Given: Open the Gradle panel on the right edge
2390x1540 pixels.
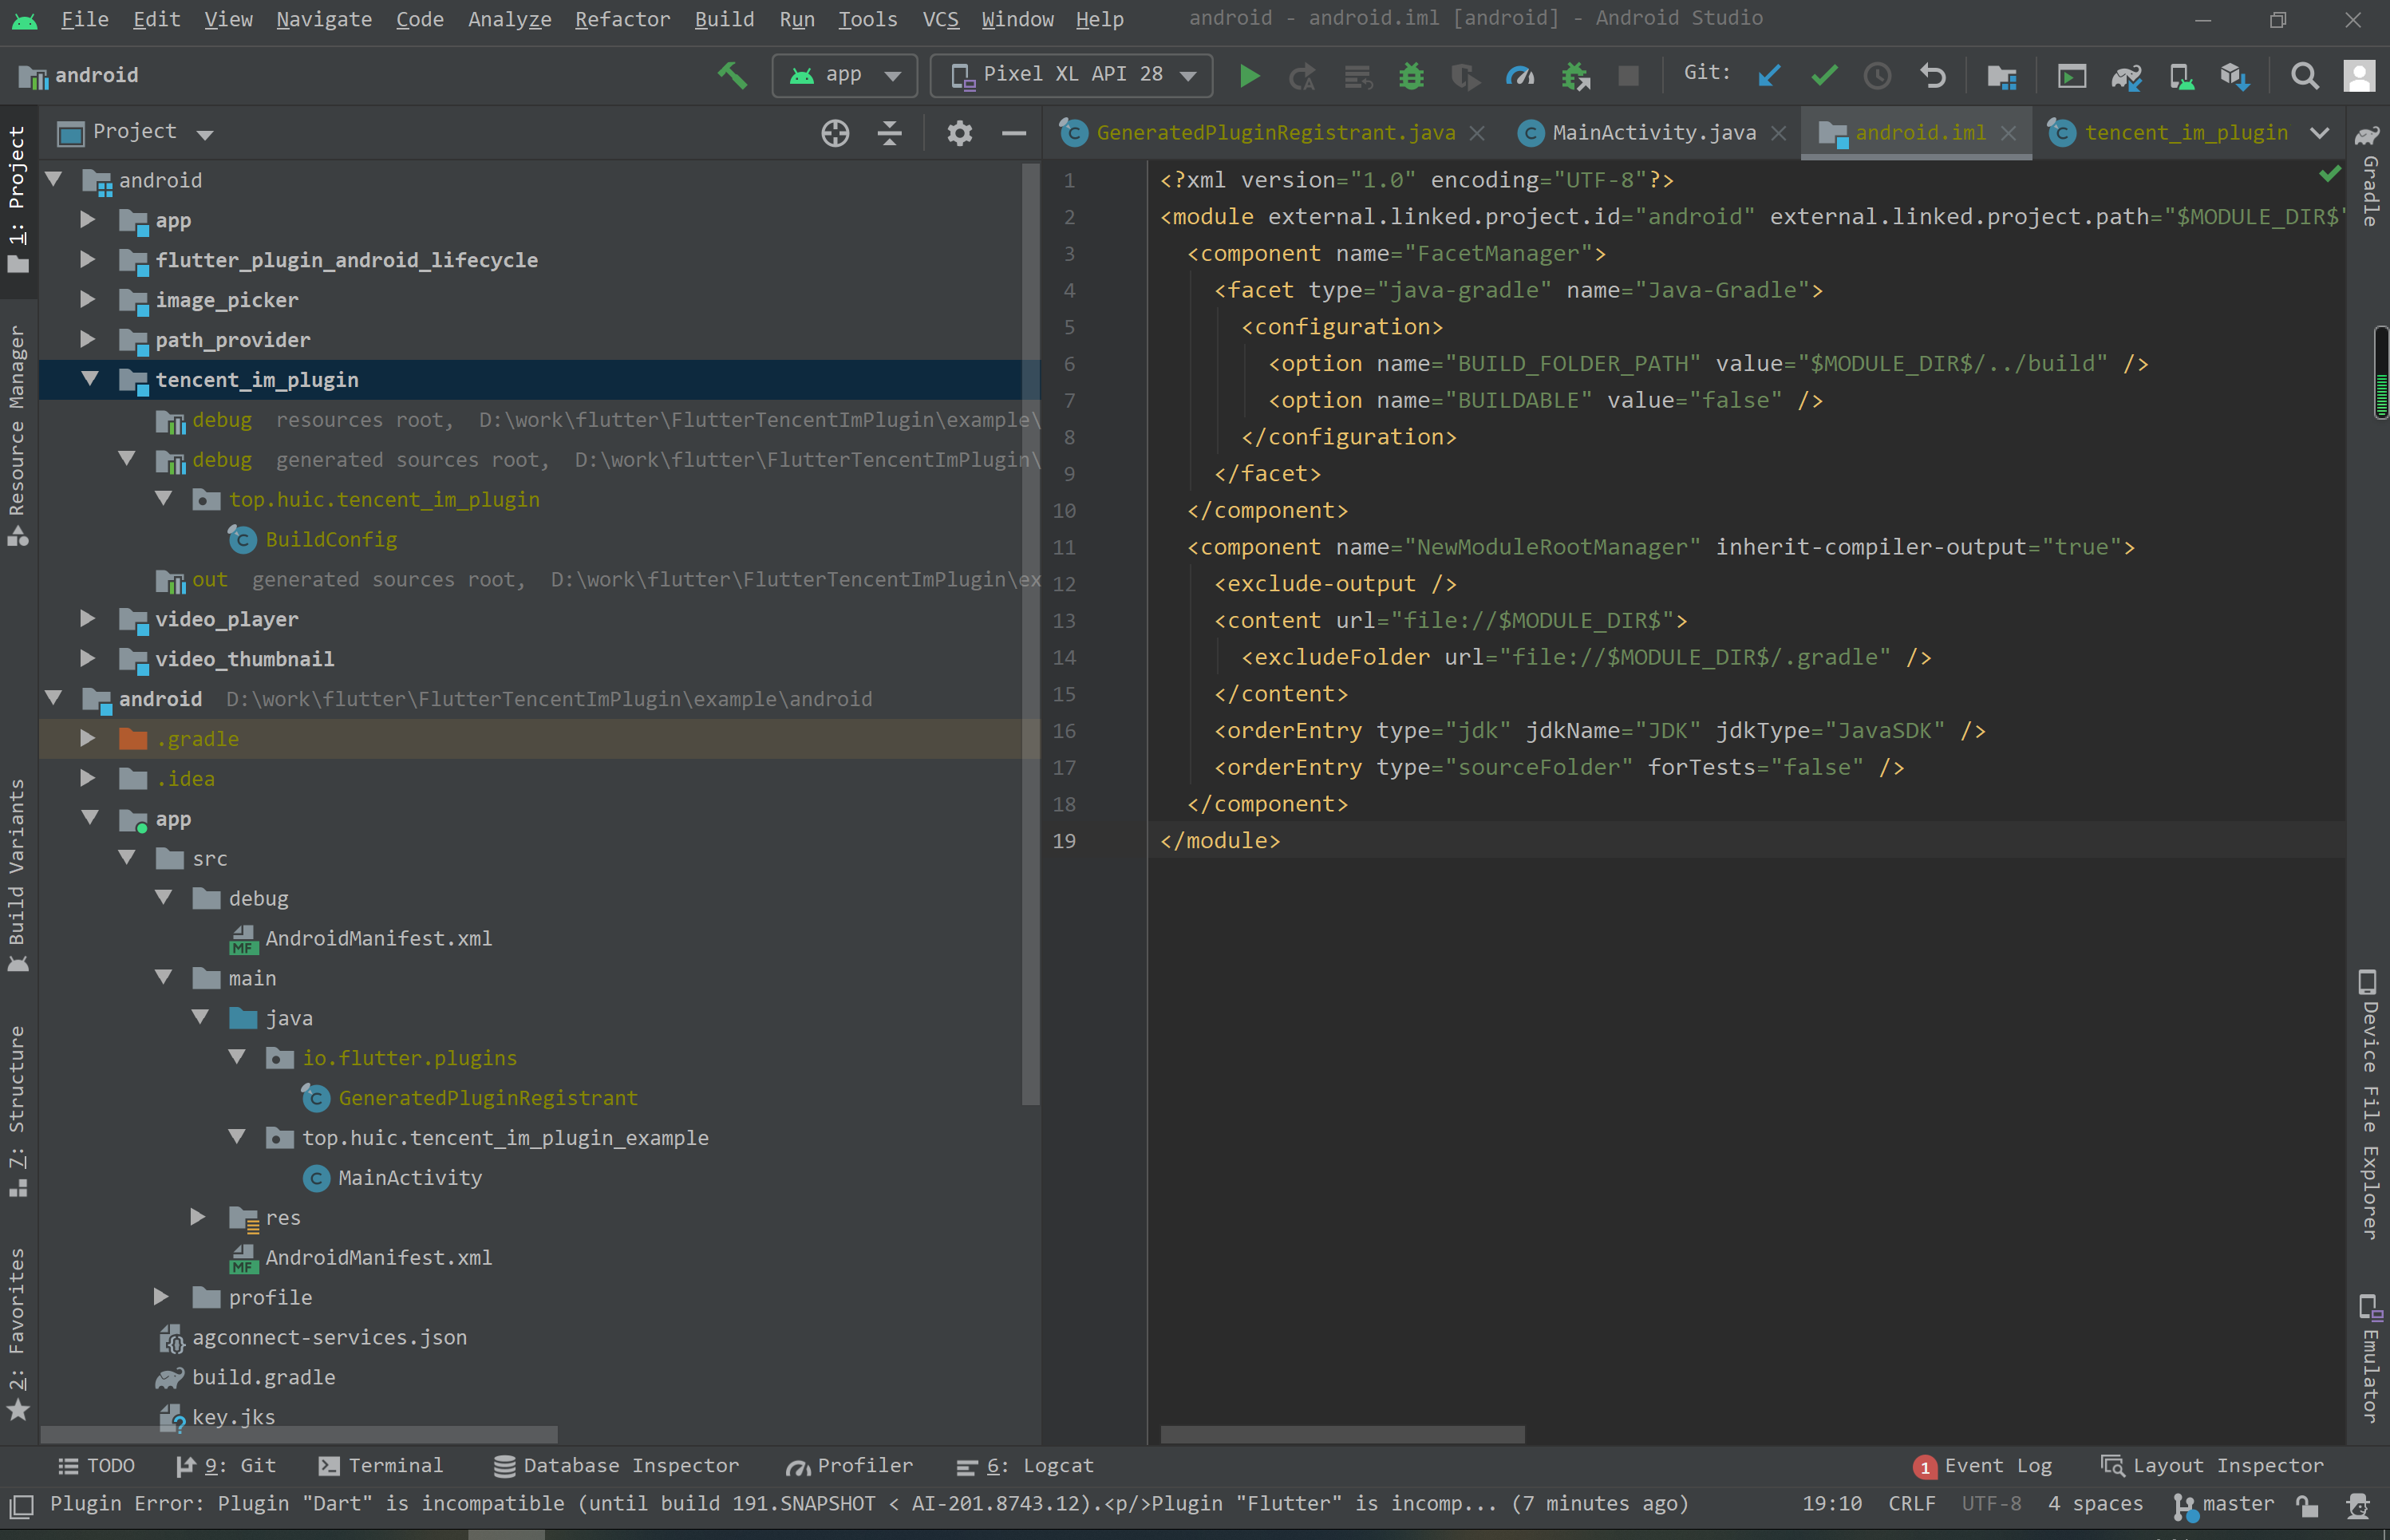Looking at the screenshot, I should pos(2368,190).
